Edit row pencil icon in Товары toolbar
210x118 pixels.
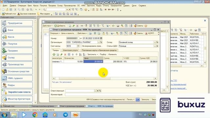point(61,54)
